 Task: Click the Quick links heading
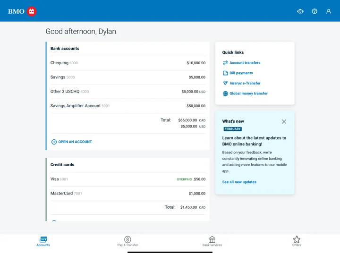click(x=233, y=52)
